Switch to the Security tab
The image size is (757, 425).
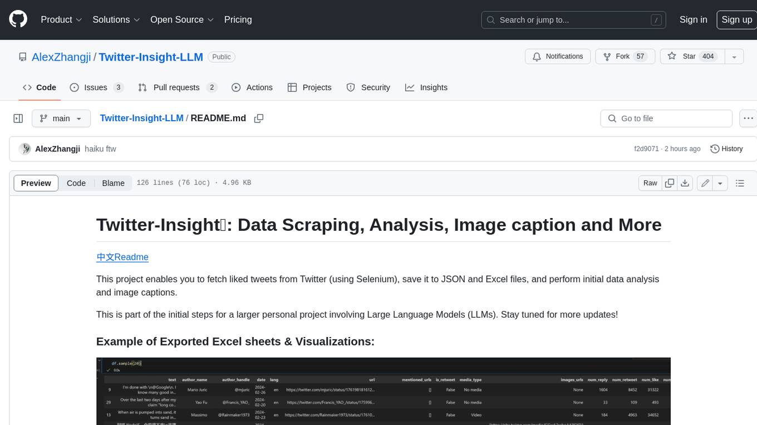[368, 87]
